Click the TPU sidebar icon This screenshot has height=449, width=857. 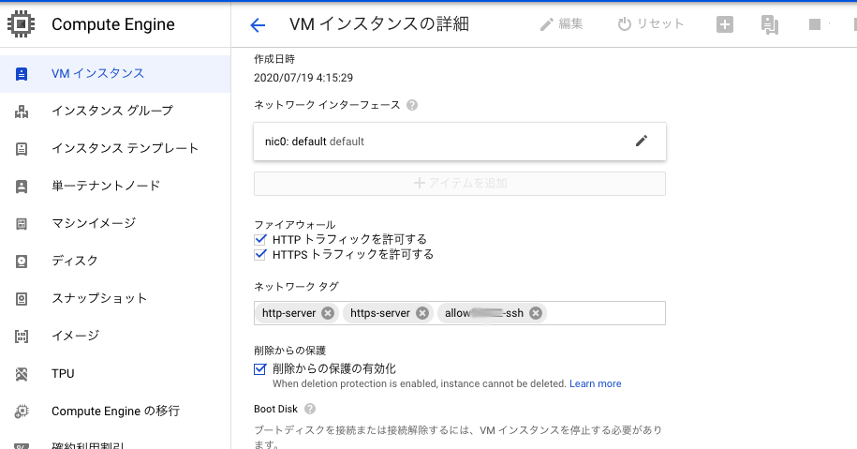pyautogui.click(x=22, y=374)
